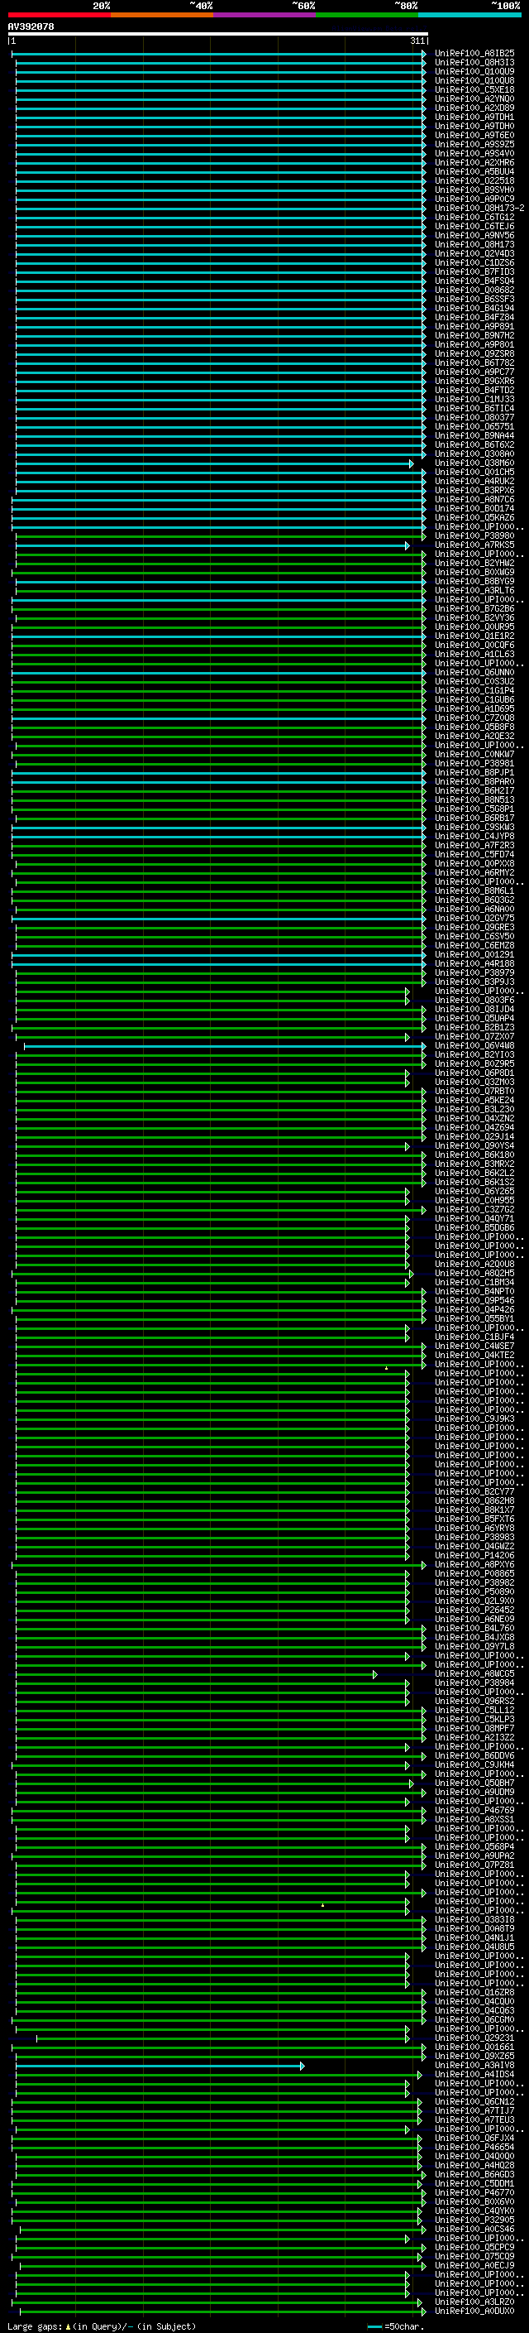Select the UniRef100_P38981 label
529x2333 pixels.
pyautogui.click(x=474, y=764)
